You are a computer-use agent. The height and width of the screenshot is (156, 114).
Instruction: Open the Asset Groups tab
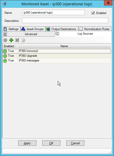[33, 29]
